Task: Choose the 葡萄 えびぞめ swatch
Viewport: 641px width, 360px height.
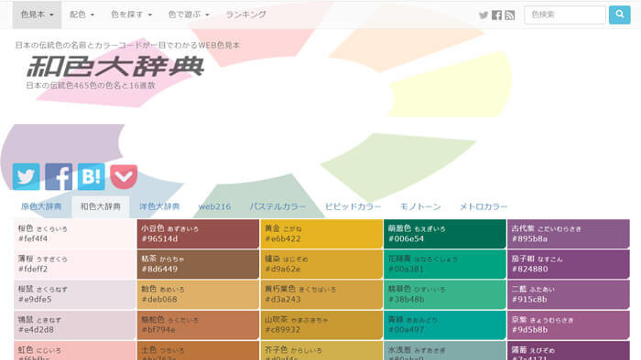Action: pyautogui.click(x=569, y=351)
